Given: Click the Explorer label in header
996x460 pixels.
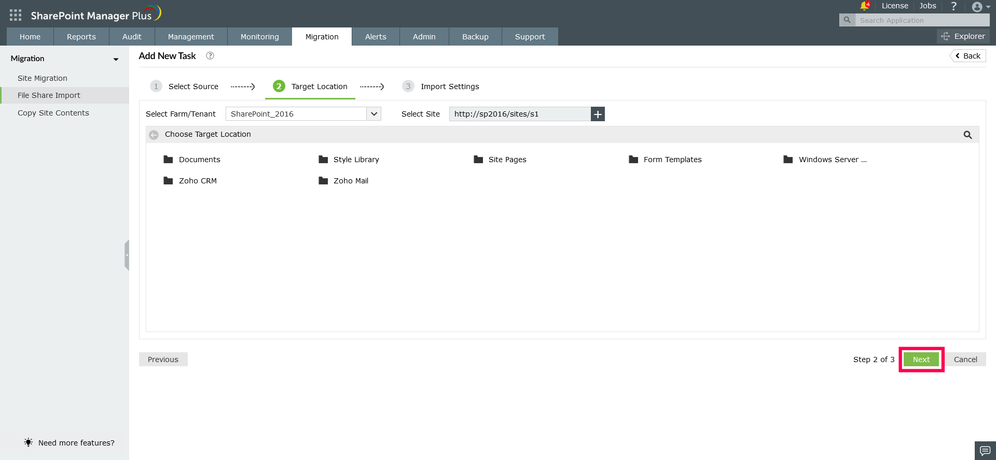Looking at the screenshot, I should coord(970,36).
